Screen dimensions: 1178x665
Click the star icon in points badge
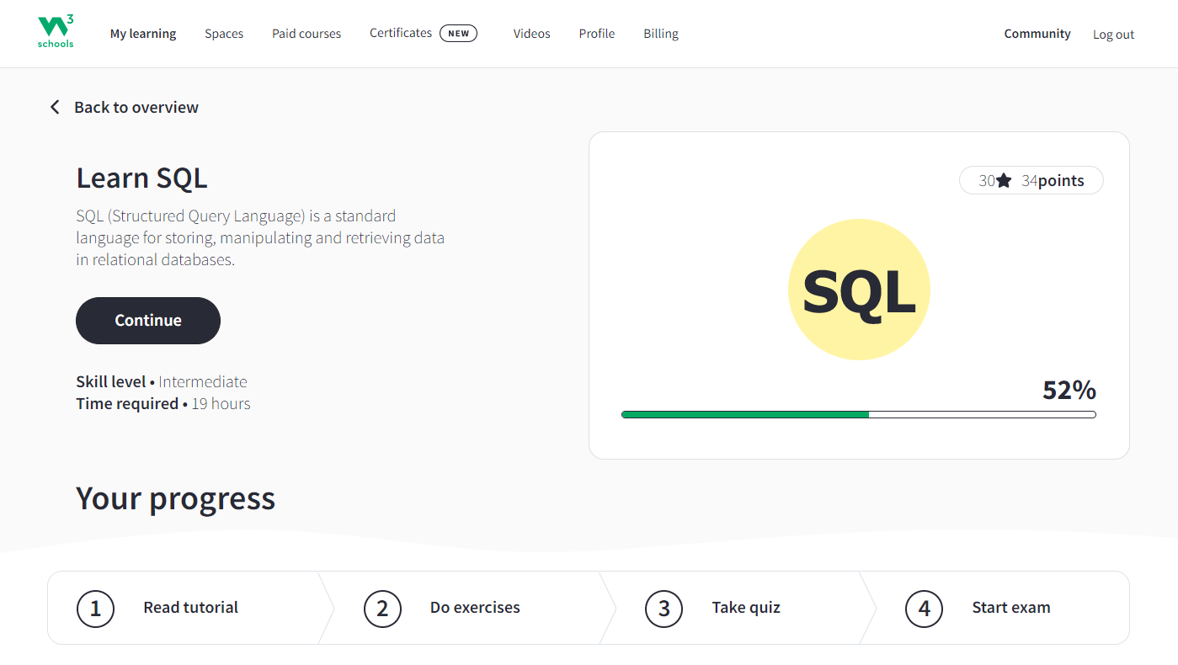pos(1004,181)
